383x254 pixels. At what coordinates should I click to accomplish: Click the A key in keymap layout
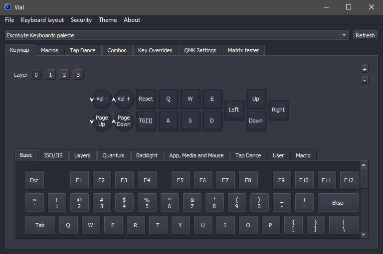pos(168,121)
